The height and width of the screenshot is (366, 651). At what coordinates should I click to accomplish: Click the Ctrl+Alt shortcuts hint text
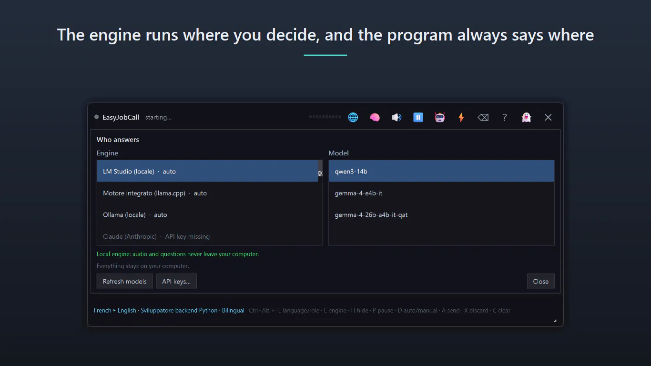click(x=379, y=310)
